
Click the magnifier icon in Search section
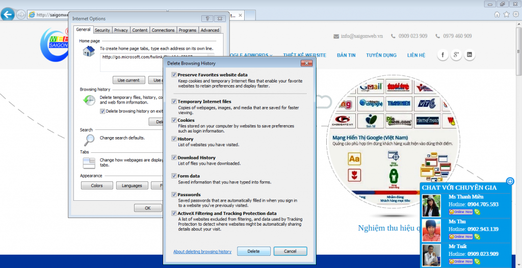tap(89, 141)
